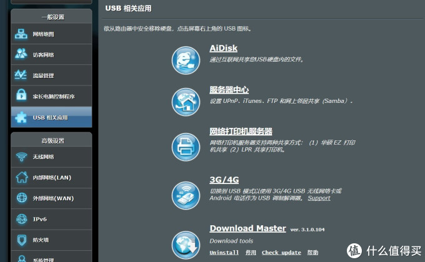Image resolution: width=425 pixels, height=262 pixels.
Task: Click the network map icon in sidebar
Action: click(x=21, y=34)
